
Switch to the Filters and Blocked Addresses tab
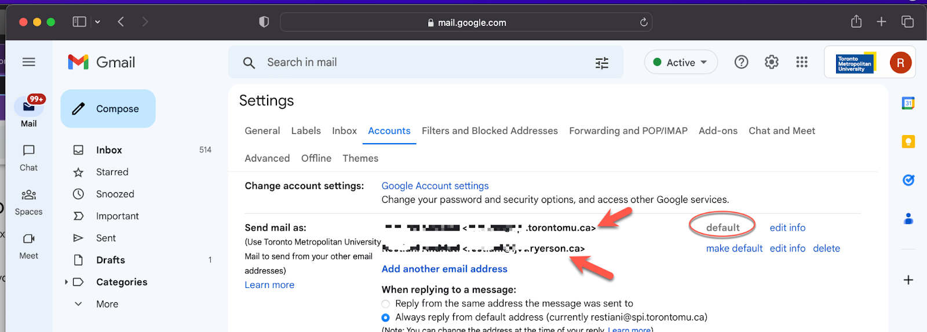[x=490, y=131]
